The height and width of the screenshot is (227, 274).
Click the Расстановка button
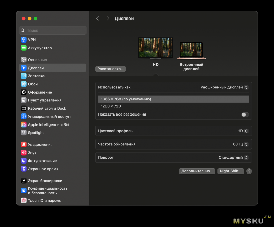pos(110,69)
